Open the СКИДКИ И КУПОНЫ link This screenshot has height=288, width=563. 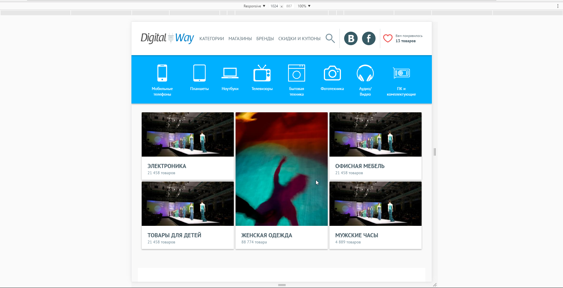coord(299,39)
